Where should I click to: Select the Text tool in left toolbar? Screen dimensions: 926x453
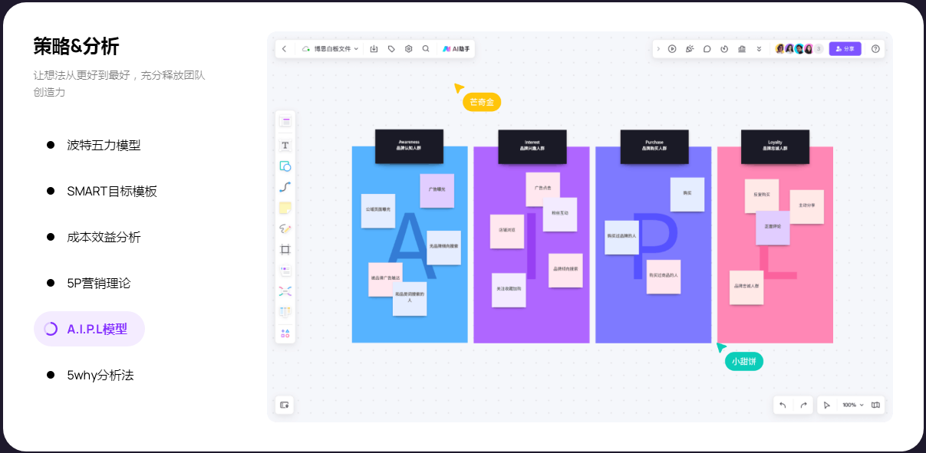click(285, 145)
